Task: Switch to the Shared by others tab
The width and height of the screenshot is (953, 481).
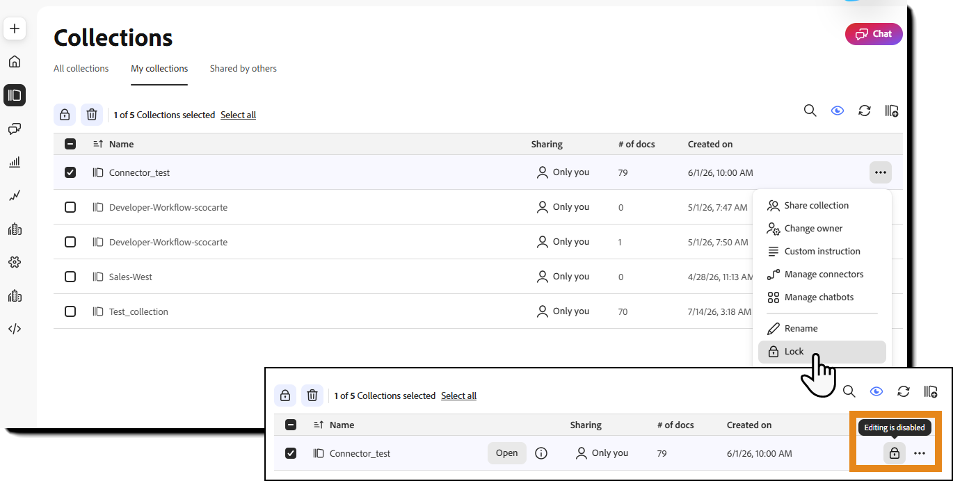Action: pyautogui.click(x=243, y=69)
